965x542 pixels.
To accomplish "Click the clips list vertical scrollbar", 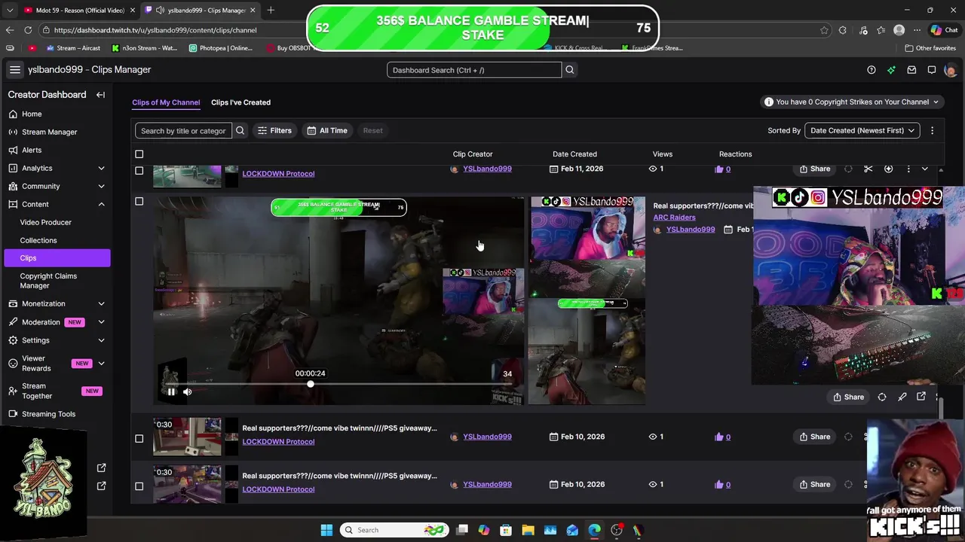I will [x=940, y=407].
